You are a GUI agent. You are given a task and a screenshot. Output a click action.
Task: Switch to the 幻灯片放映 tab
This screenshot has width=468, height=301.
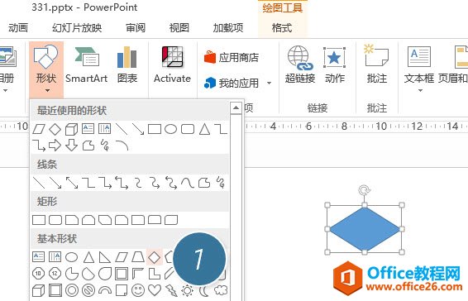77,28
